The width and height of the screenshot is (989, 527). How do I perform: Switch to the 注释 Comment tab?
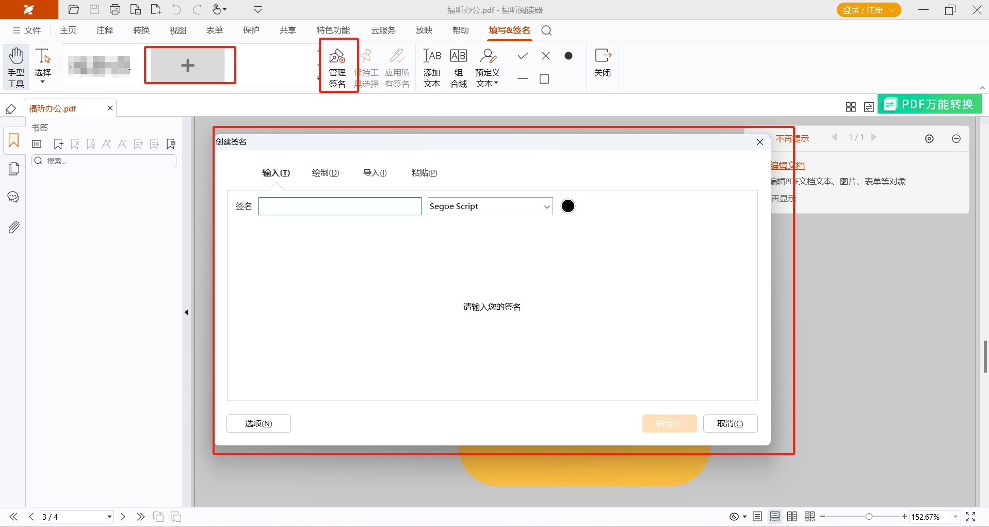pos(105,30)
